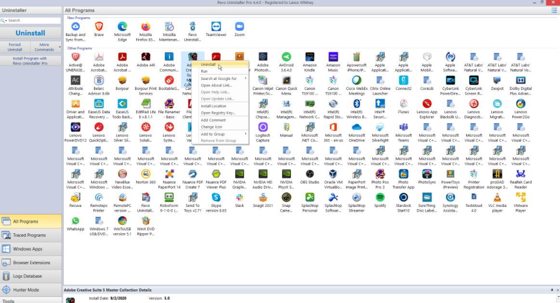Image resolution: width=560 pixels, height=303 pixels.
Task: Open Browser Extensions section
Action: coord(31,263)
